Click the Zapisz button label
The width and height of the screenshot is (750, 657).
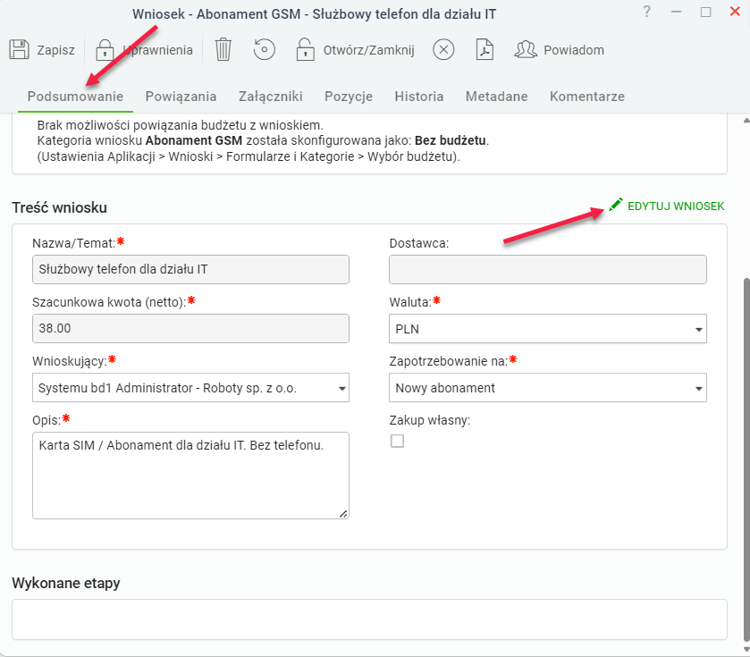pos(56,50)
